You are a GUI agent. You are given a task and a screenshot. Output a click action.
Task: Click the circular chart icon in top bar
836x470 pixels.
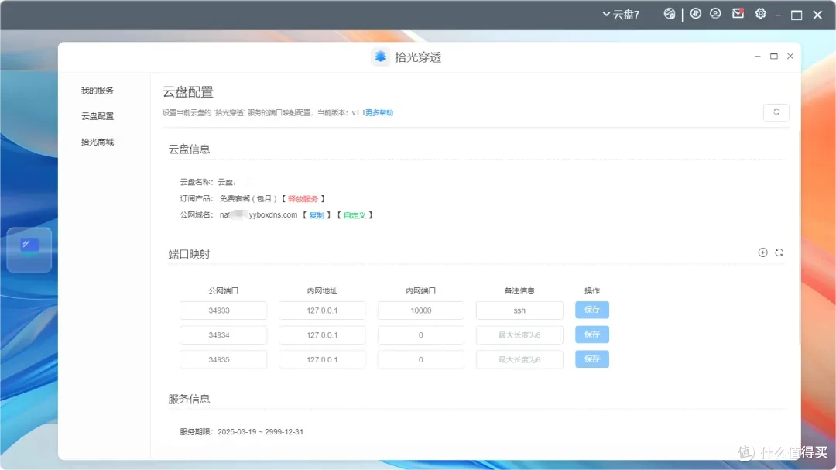[695, 14]
